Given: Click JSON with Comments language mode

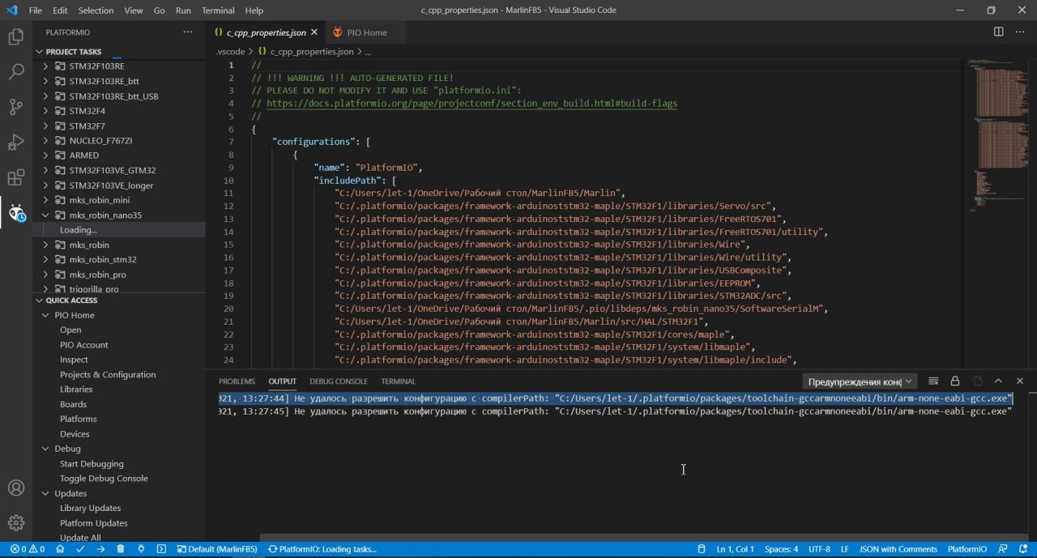Looking at the screenshot, I should pyautogui.click(x=898, y=549).
